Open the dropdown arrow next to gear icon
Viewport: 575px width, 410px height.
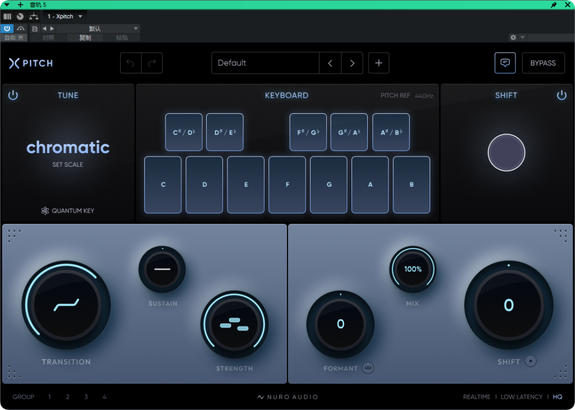(x=523, y=38)
